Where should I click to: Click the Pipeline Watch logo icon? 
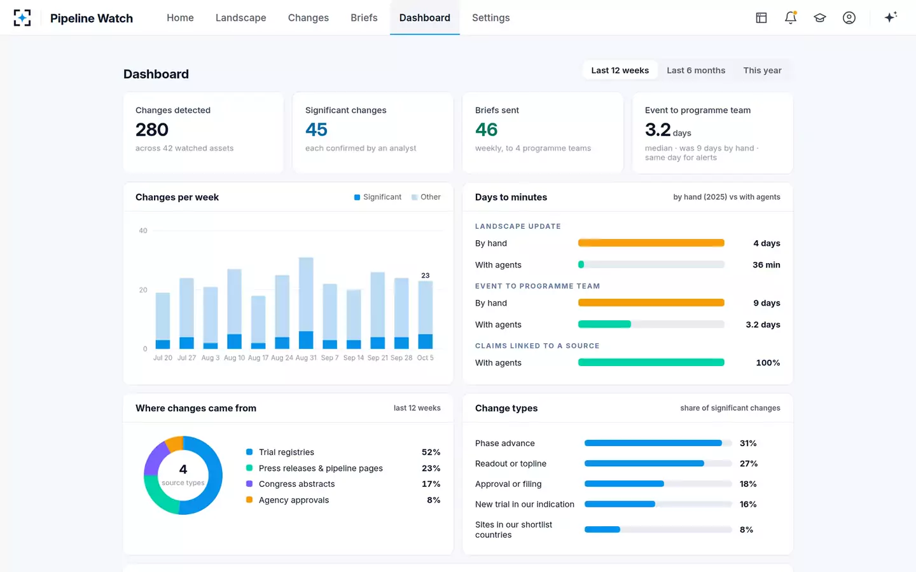[x=22, y=18]
